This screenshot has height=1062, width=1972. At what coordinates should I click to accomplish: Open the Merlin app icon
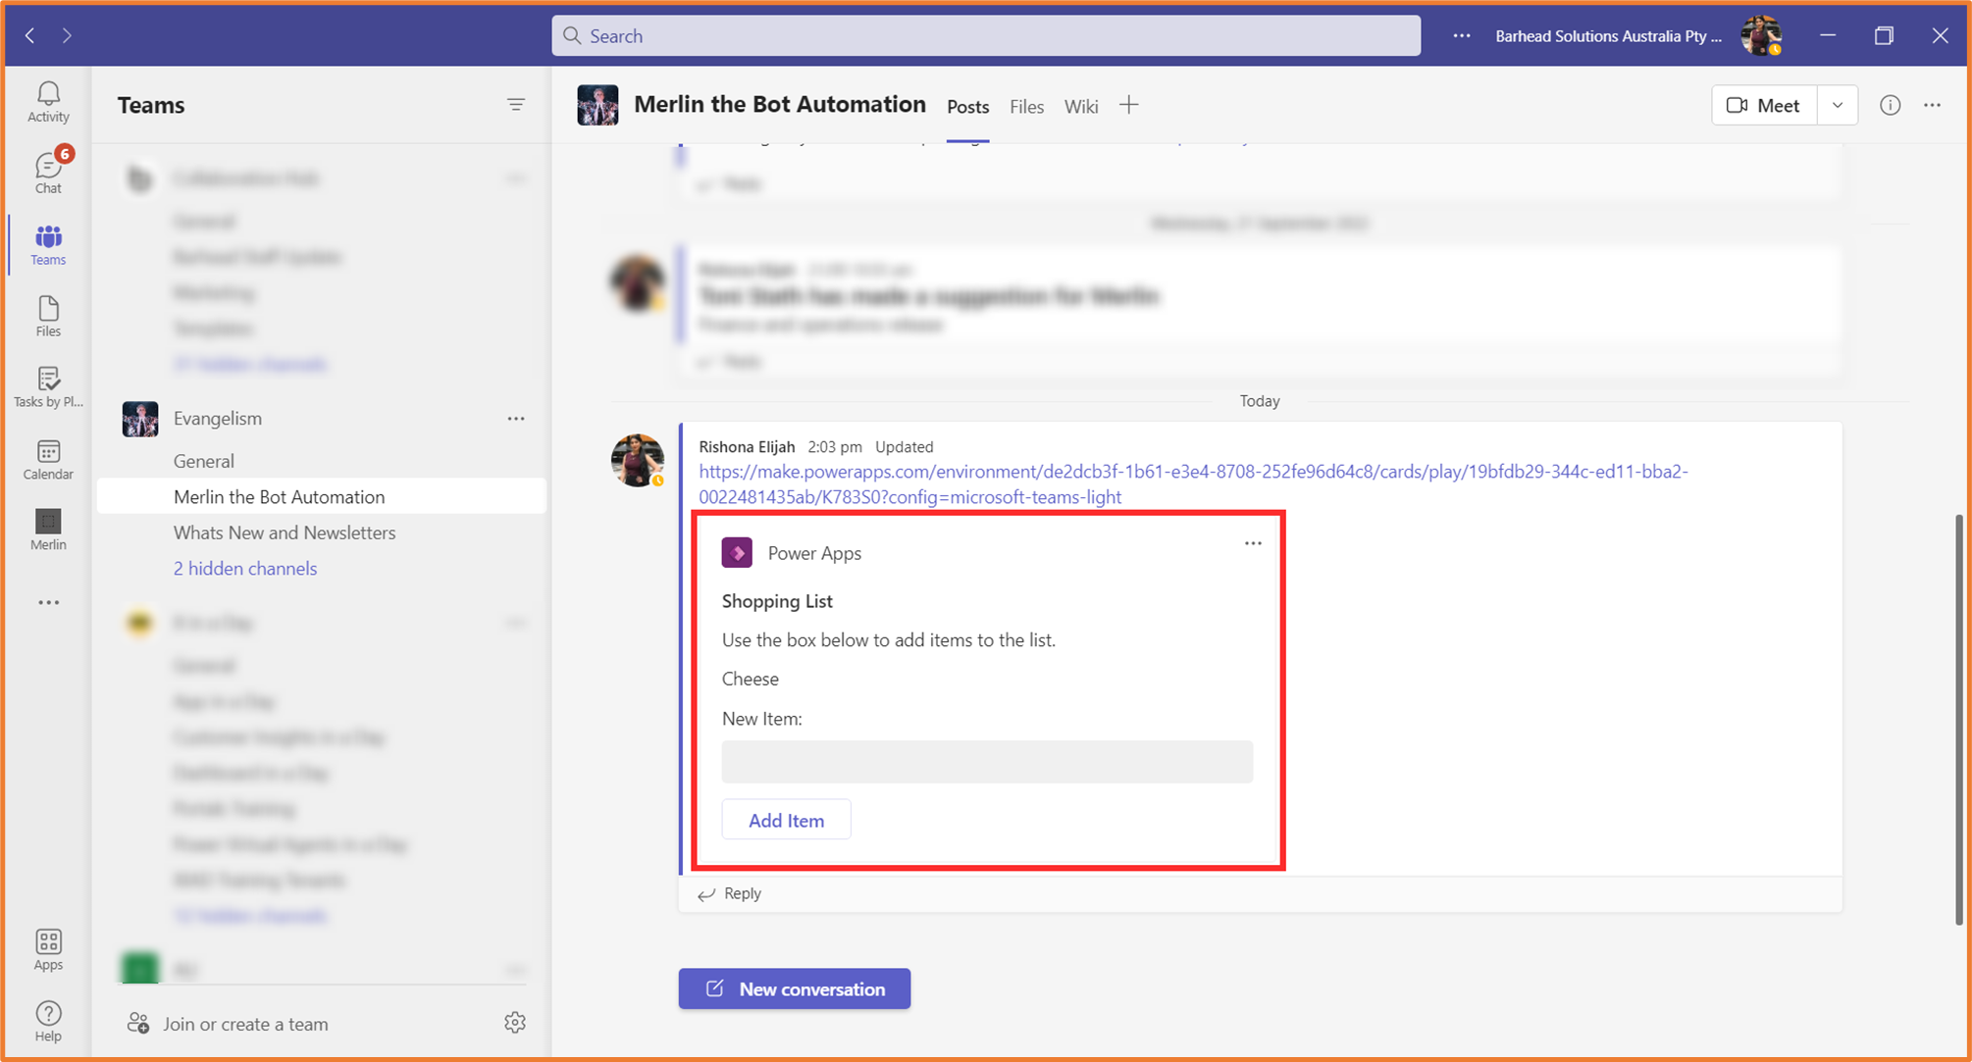(48, 531)
